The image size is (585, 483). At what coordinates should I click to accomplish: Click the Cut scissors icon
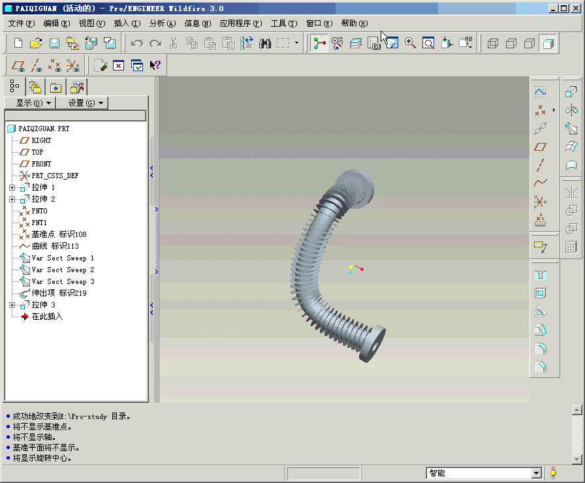click(174, 43)
